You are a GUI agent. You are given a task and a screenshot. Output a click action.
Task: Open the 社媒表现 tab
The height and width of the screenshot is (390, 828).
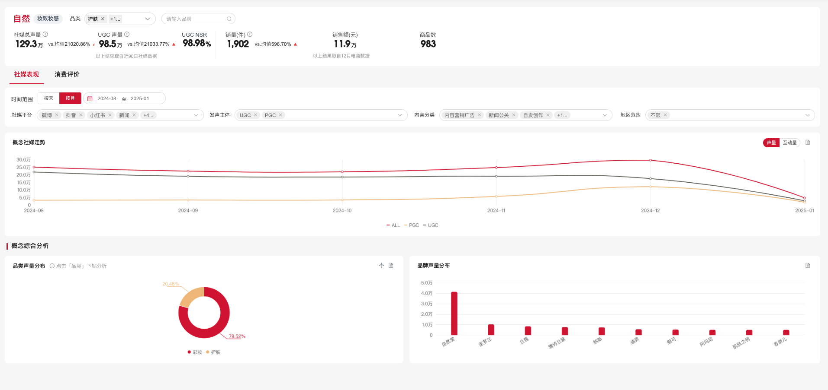(26, 75)
